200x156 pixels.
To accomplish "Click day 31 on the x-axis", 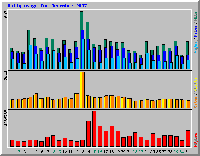I will 187,152.
